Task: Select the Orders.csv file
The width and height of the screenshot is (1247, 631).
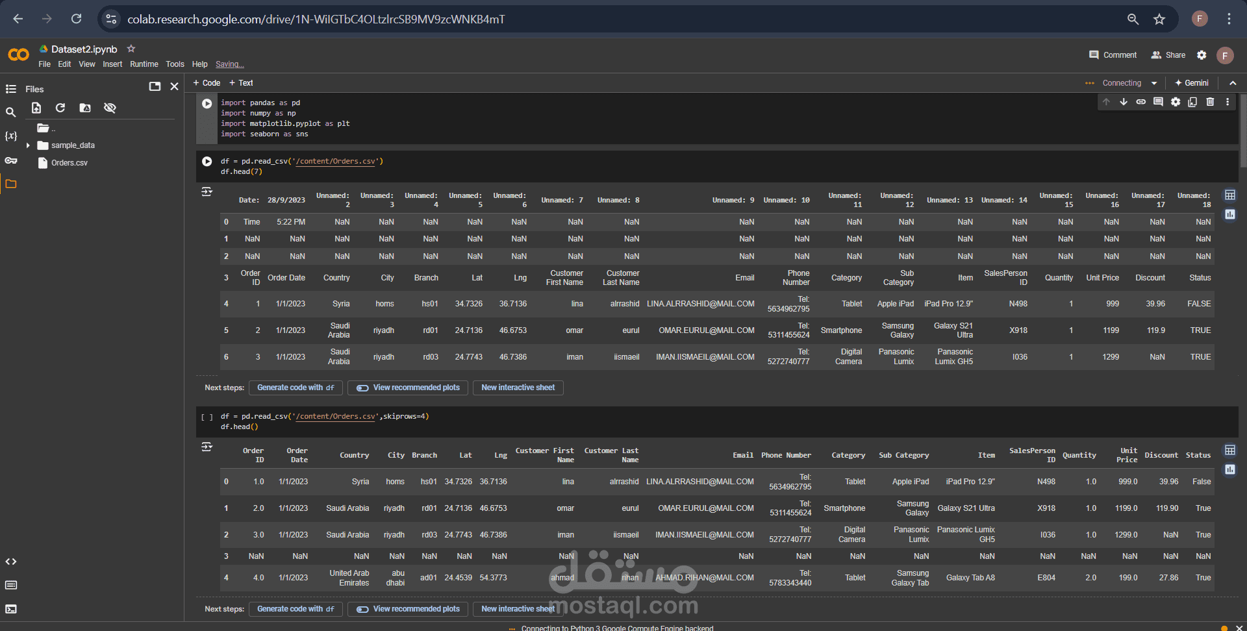Action: click(69, 163)
